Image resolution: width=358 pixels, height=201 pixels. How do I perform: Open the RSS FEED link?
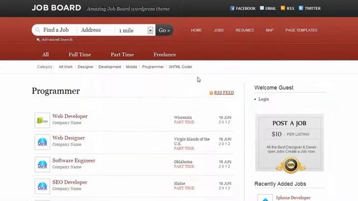click(224, 93)
